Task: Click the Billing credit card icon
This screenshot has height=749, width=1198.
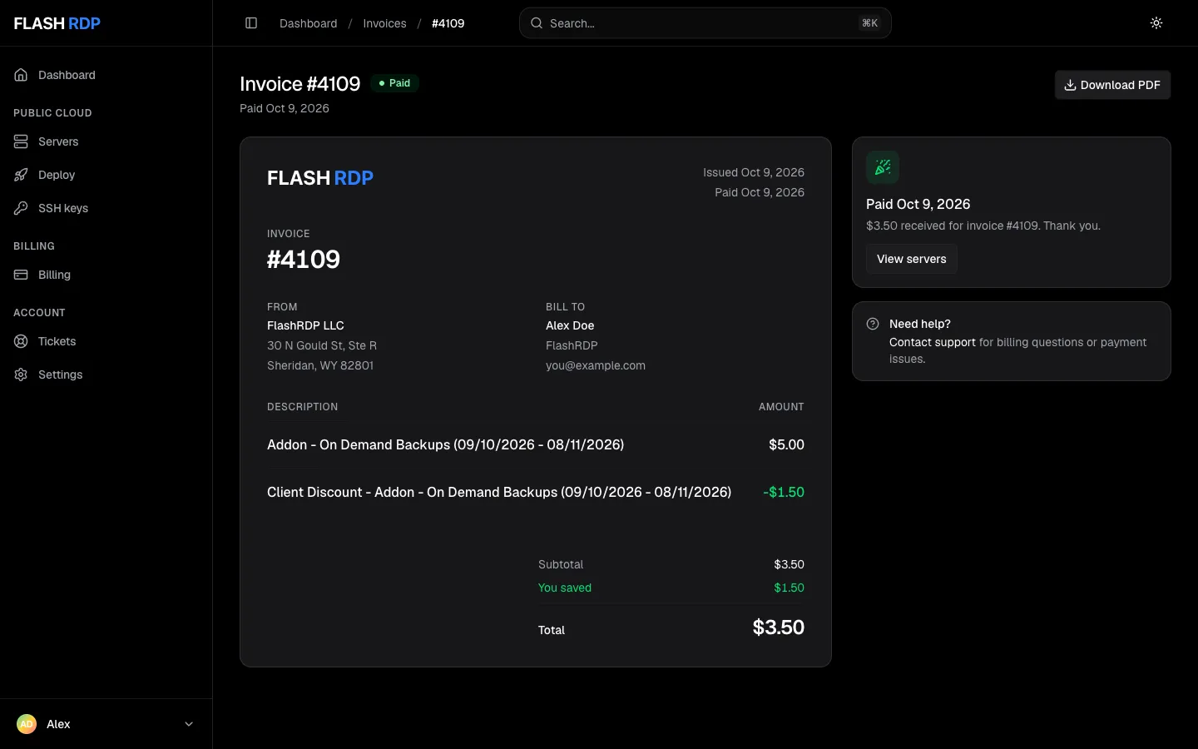Action: (x=21, y=275)
